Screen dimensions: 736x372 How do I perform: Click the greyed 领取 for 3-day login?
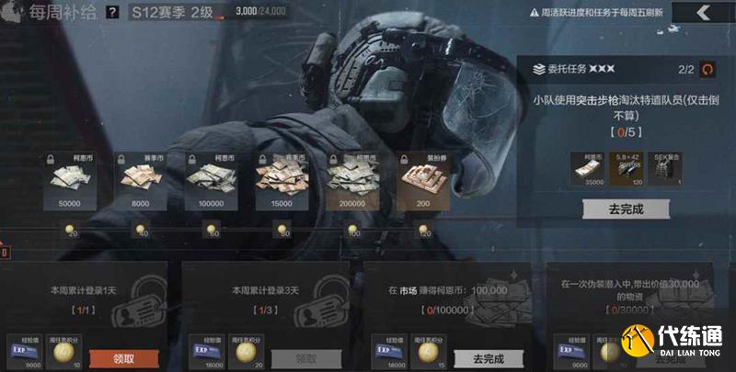coord(306,359)
